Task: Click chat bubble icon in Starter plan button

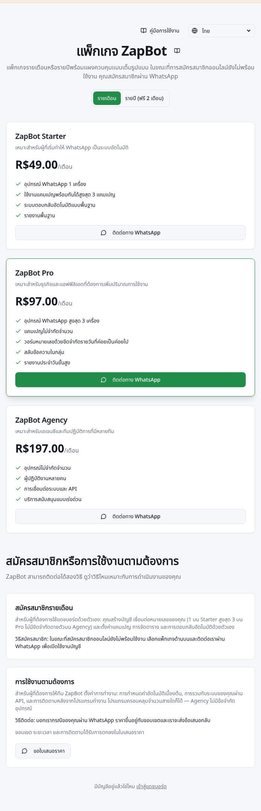Action: 104,233
